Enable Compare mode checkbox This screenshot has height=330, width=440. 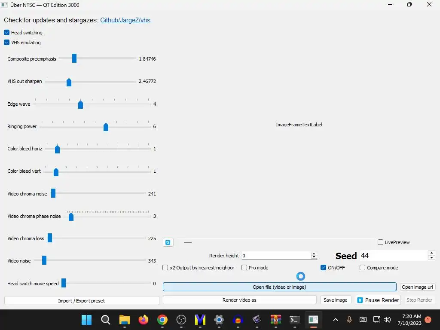(363, 268)
